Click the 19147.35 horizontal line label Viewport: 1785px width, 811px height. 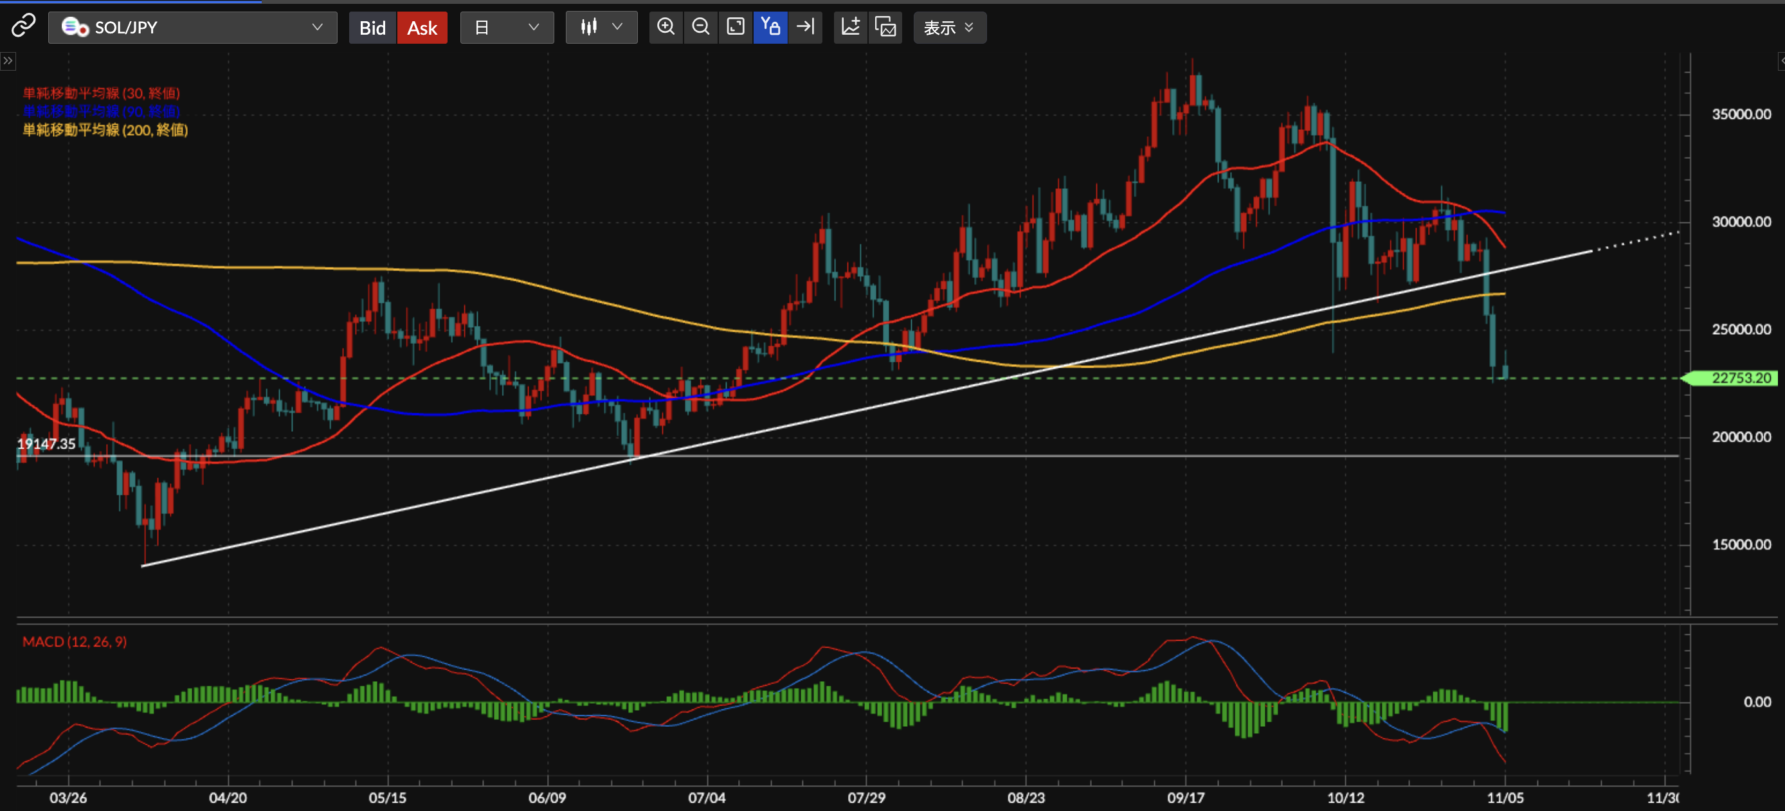click(46, 444)
